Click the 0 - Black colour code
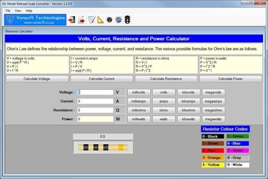This screenshot has height=179, width=268. pyautogui.click(x=213, y=136)
